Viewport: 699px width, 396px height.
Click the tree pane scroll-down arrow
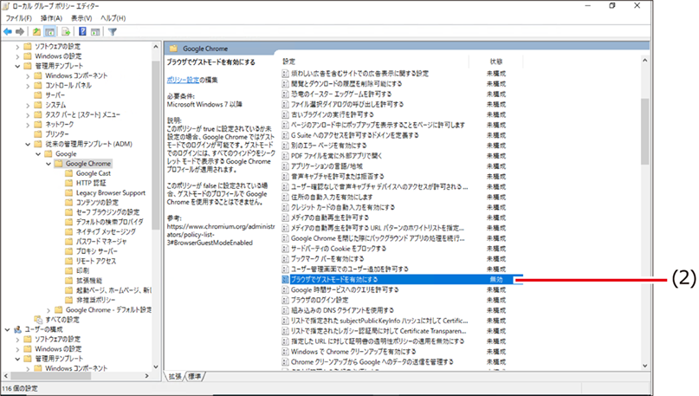click(156, 367)
